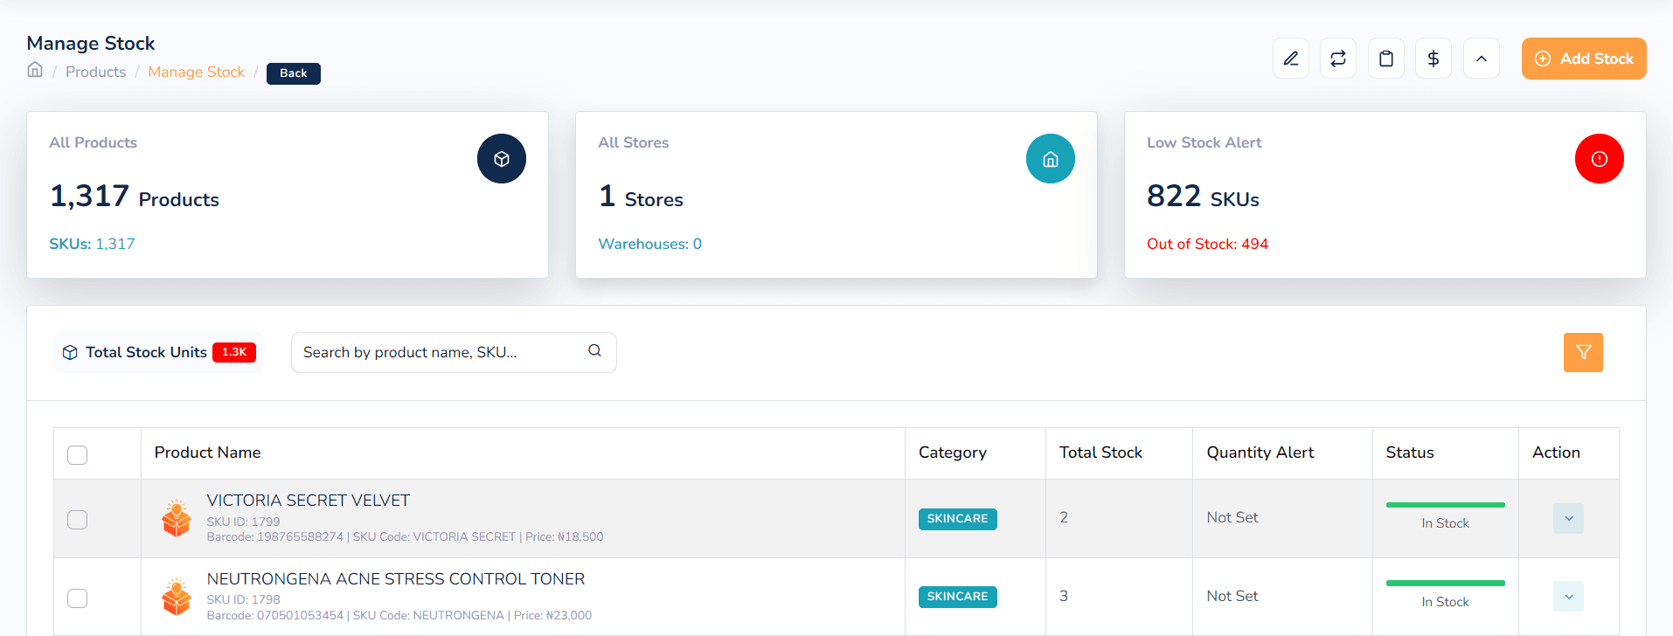Image resolution: width=1673 pixels, height=636 pixels.
Task: Open the NEUTRONGENA ACNE STRESS CONTROL TONER name
Action: tap(395, 579)
